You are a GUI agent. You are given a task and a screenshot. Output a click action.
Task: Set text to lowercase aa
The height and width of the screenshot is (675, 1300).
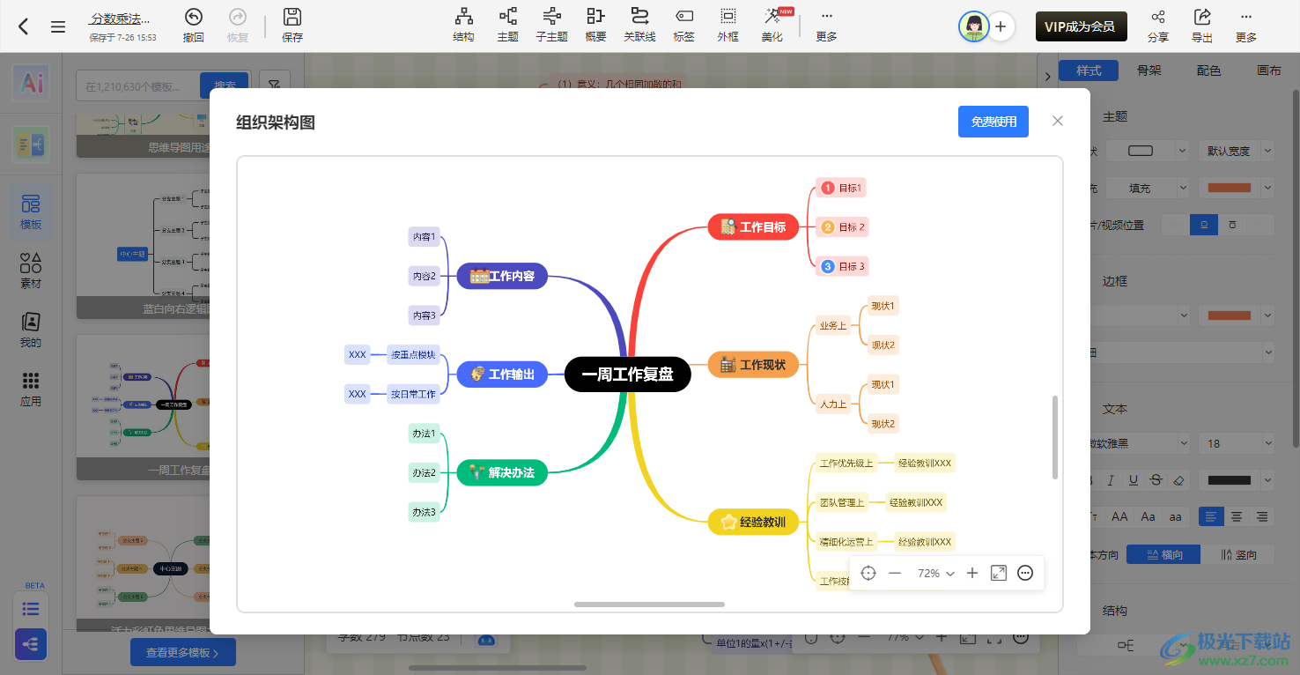pos(1176,517)
